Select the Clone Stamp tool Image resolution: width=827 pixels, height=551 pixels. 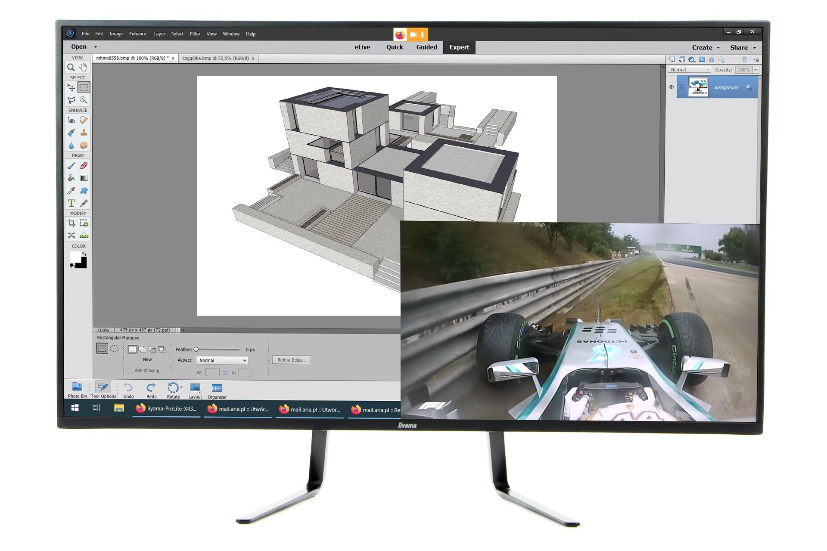[x=84, y=133]
